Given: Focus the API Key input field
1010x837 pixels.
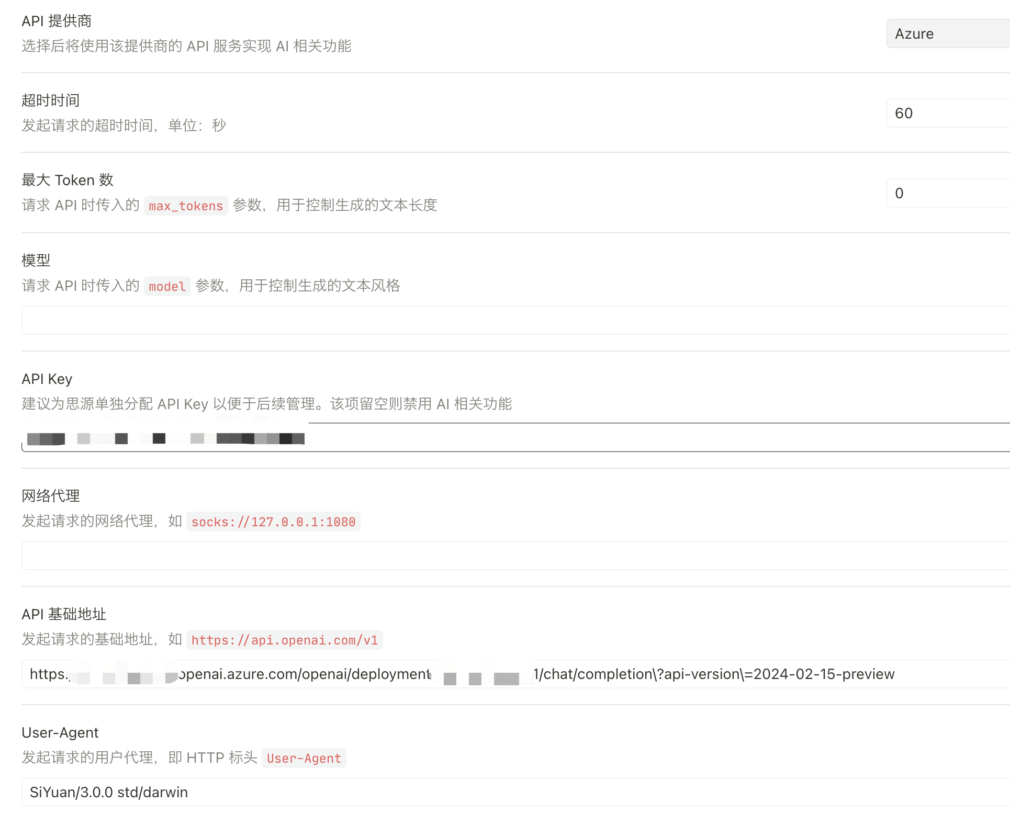Looking at the screenshot, I should pyautogui.click(x=628, y=438).
